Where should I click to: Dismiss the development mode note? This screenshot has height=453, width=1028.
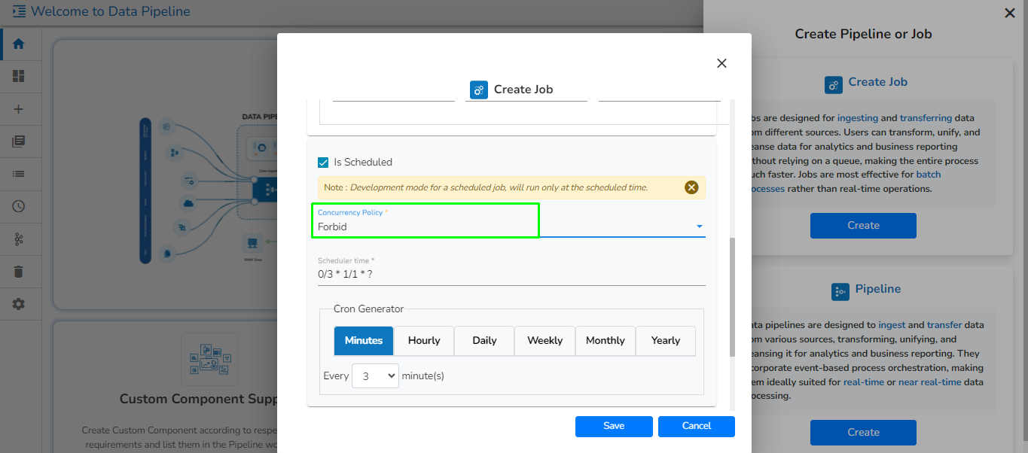tap(691, 187)
